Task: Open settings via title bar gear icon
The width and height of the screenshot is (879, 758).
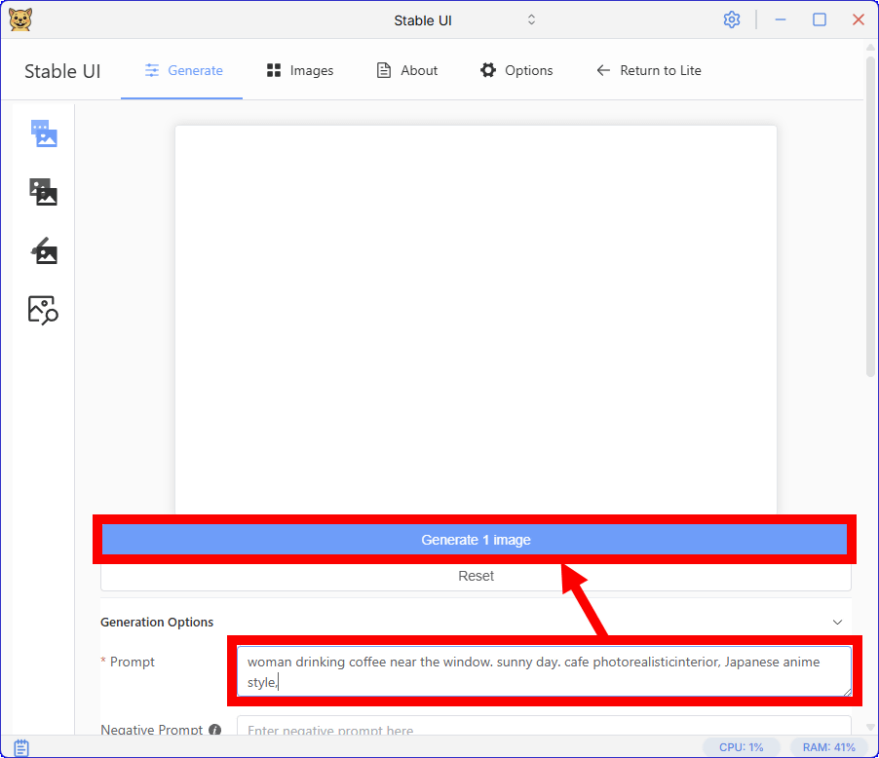Action: point(732,19)
